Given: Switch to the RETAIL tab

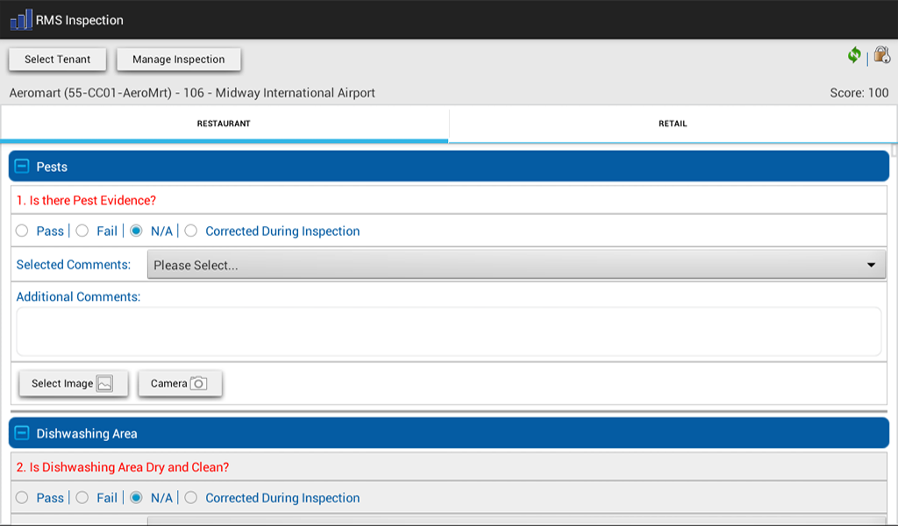Looking at the screenshot, I should click(673, 124).
